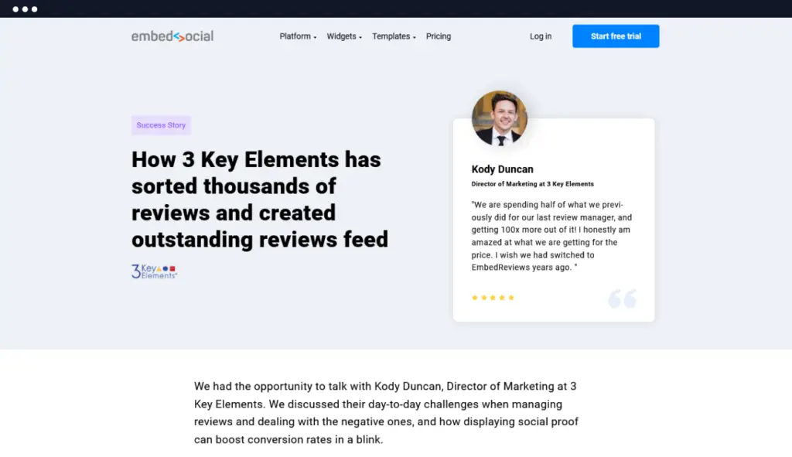Click the fifth gold star in the review rating
This screenshot has width=792, height=457.
tap(511, 297)
